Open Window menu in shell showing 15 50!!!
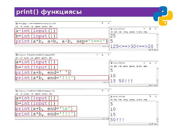This screenshot has height=139, width=186. pos(139,66)
